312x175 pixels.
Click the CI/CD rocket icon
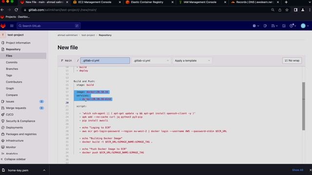tap(3, 115)
